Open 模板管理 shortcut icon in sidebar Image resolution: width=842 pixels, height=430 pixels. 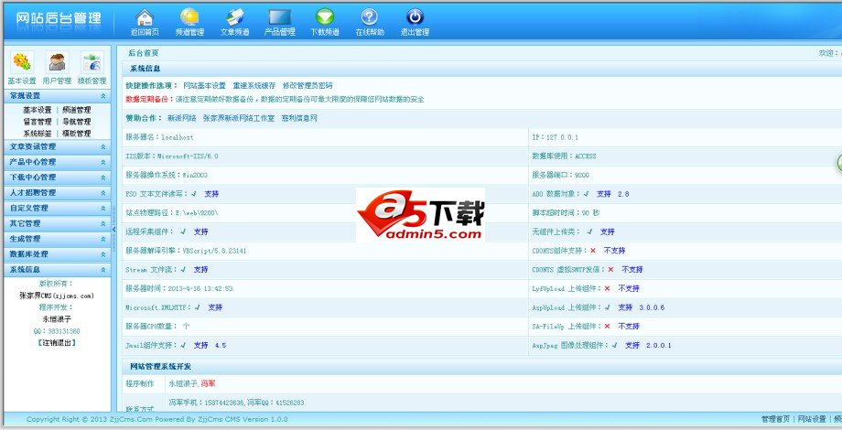92,62
